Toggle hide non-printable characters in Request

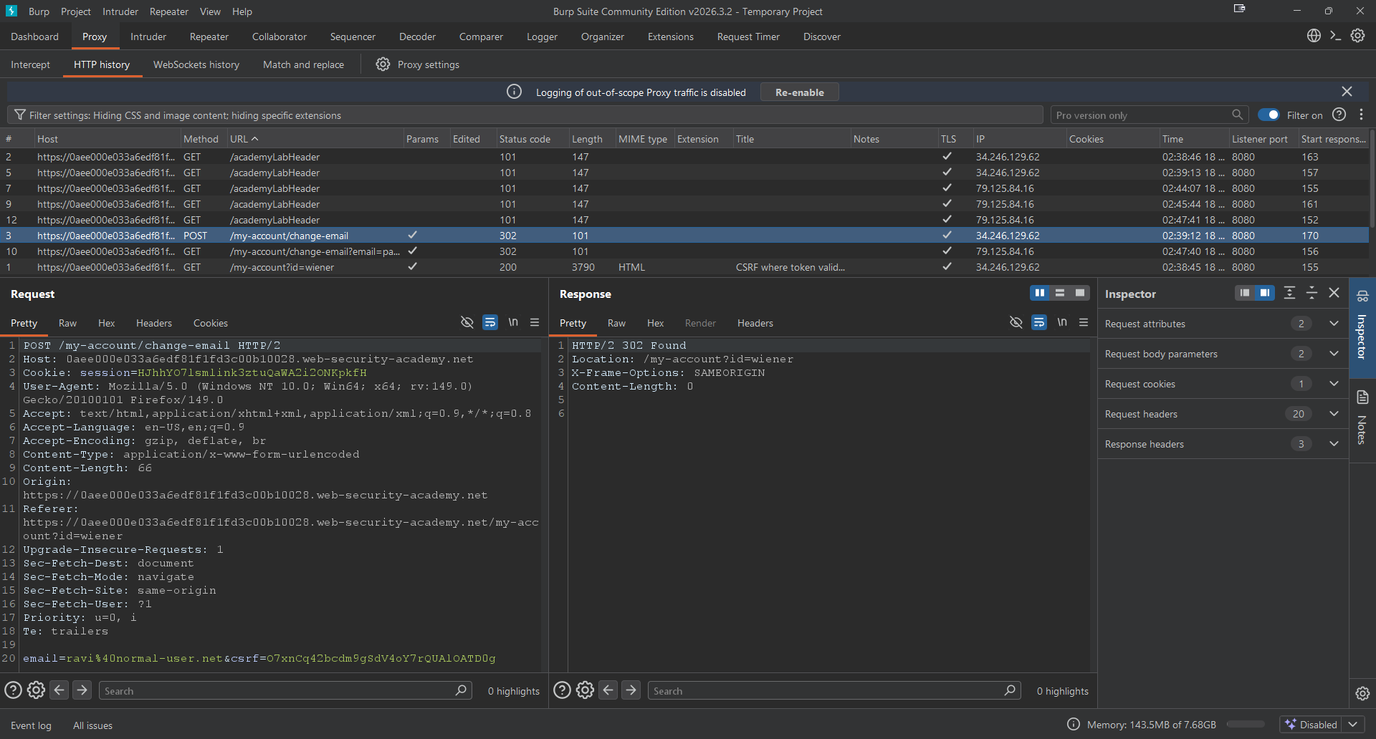point(467,322)
